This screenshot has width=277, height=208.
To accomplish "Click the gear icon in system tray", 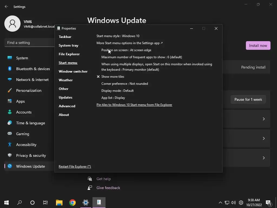I will (241, 203).
